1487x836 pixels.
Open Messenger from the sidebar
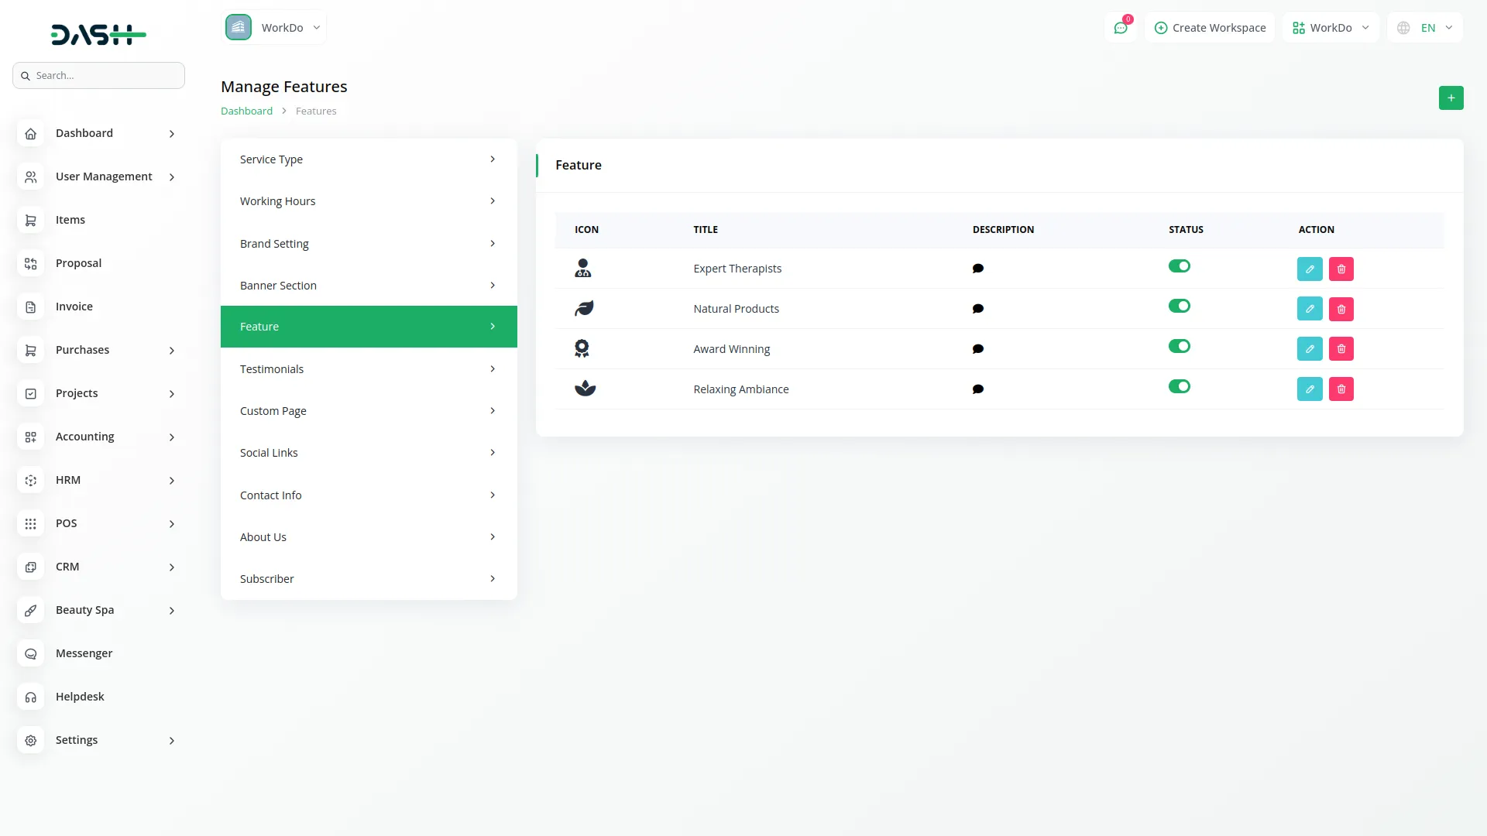click(84, 653)
